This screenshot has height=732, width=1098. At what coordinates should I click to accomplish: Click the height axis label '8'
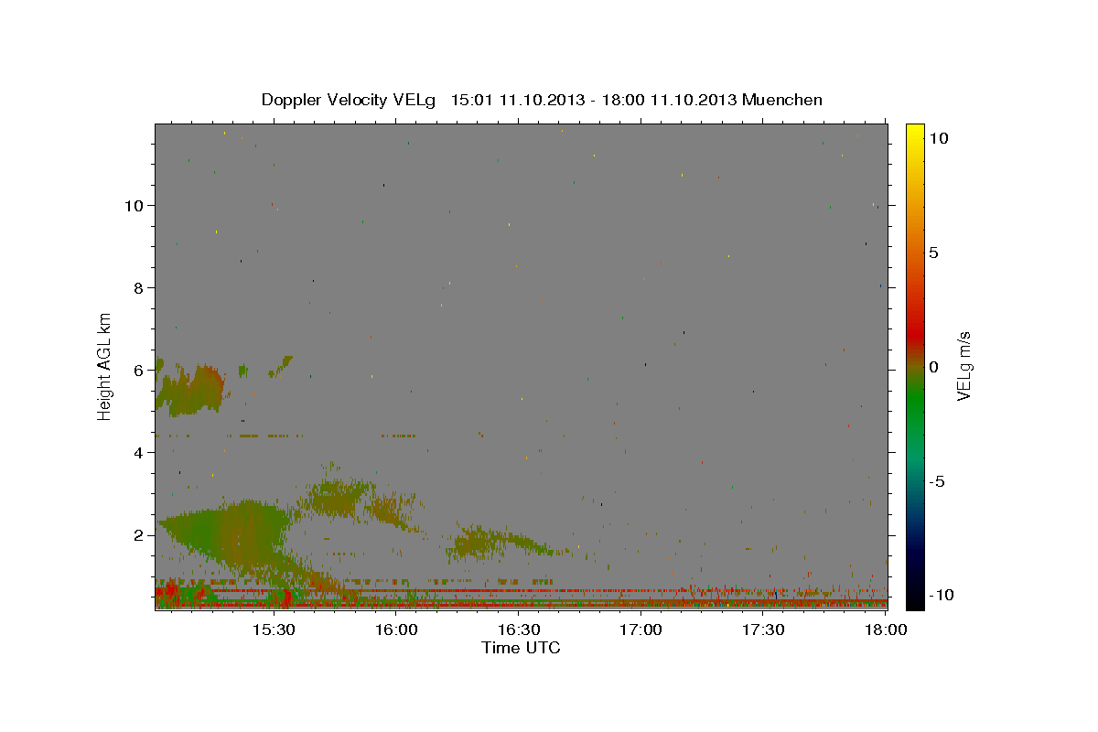click(137, 287)
